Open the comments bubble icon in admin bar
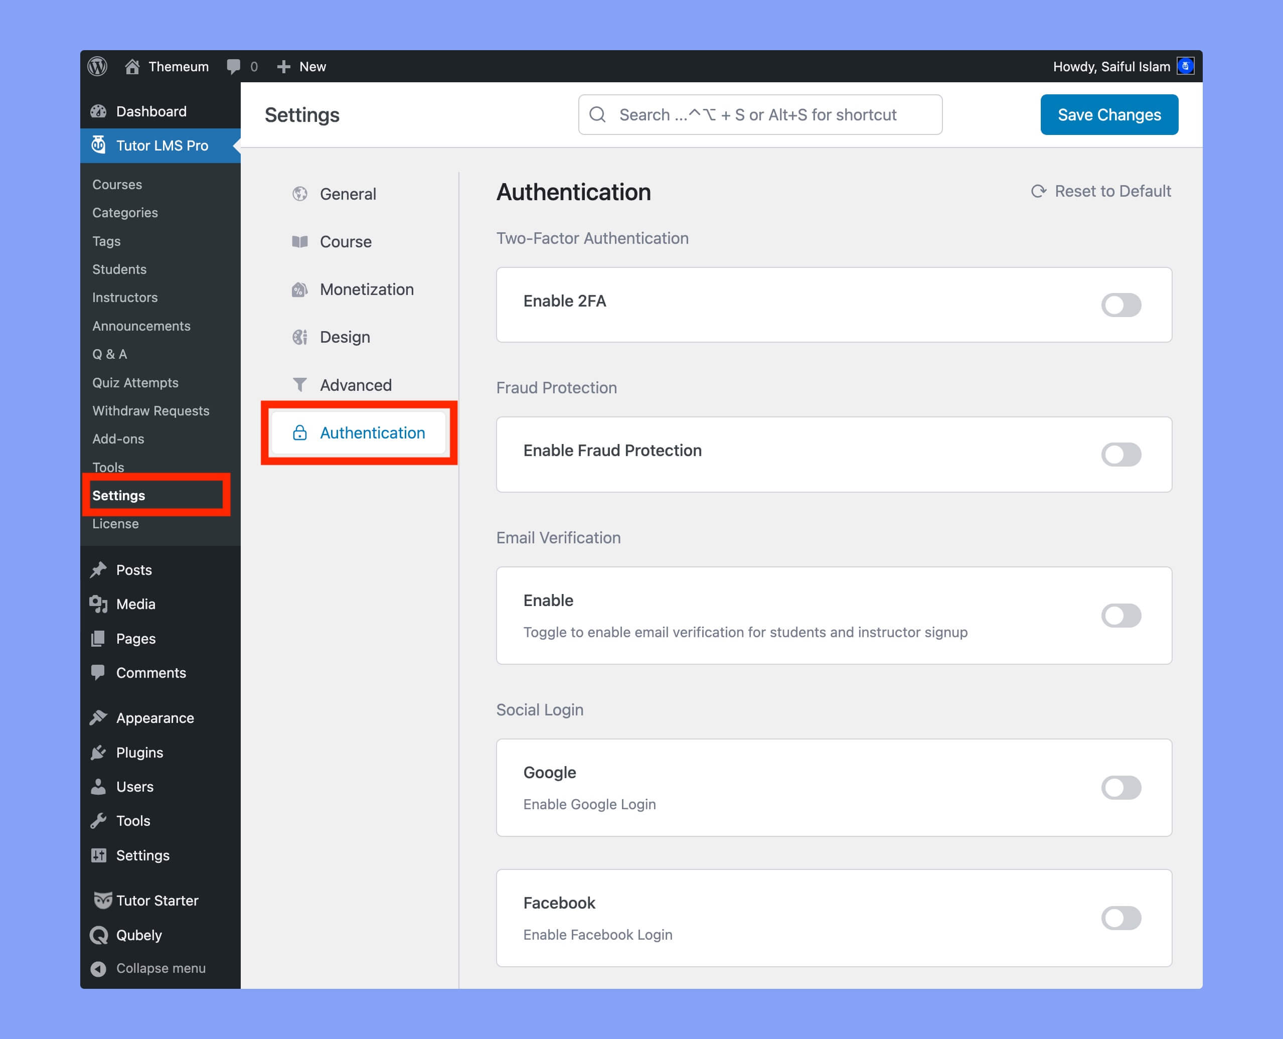The height and width of the screenshot is (1039, 1283). pos(233,66)
